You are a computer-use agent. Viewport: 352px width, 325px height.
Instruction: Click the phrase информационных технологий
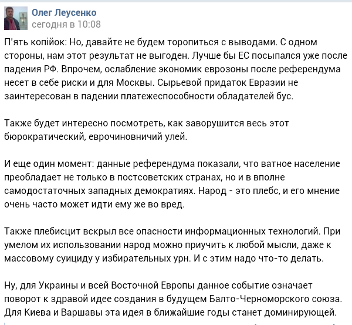[x=252, y=232]
